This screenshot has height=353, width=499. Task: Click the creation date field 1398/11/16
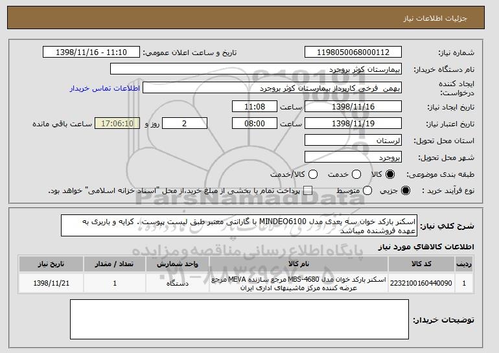pyautogui.click(x=353, y=106)
